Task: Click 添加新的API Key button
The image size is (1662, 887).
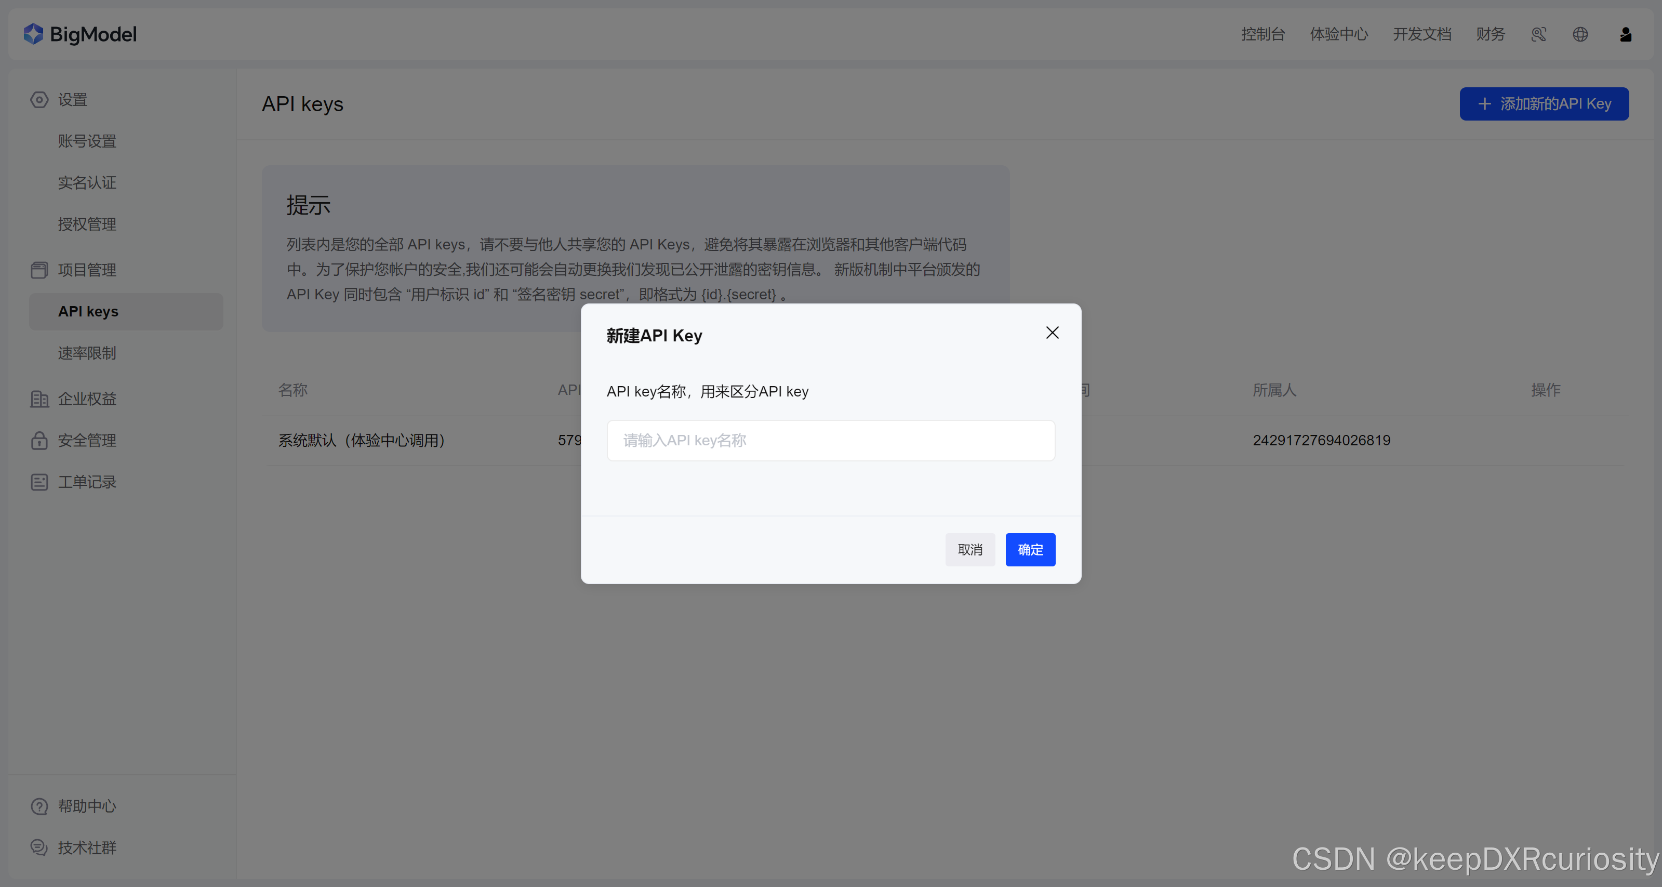Action: pyautogui.click(x=1544, y=104)
